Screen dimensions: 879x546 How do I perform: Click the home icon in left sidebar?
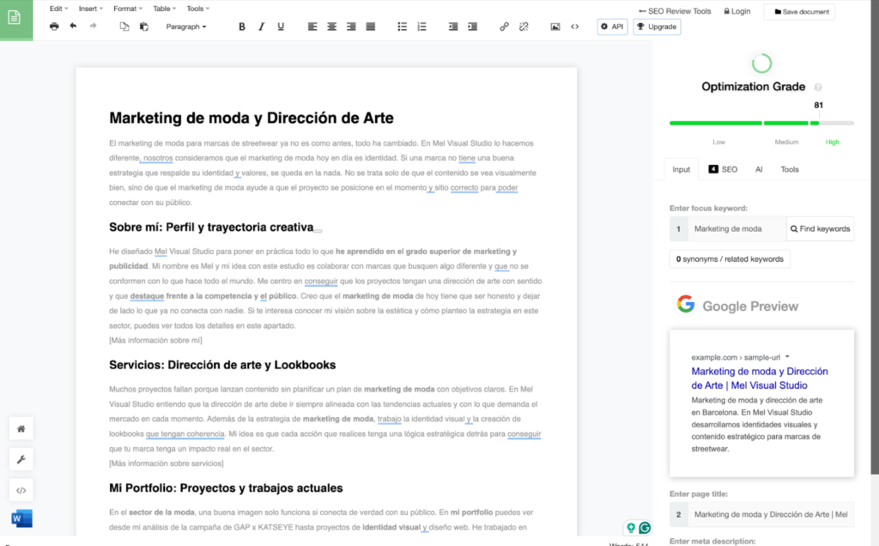click(x=21, y=428)
